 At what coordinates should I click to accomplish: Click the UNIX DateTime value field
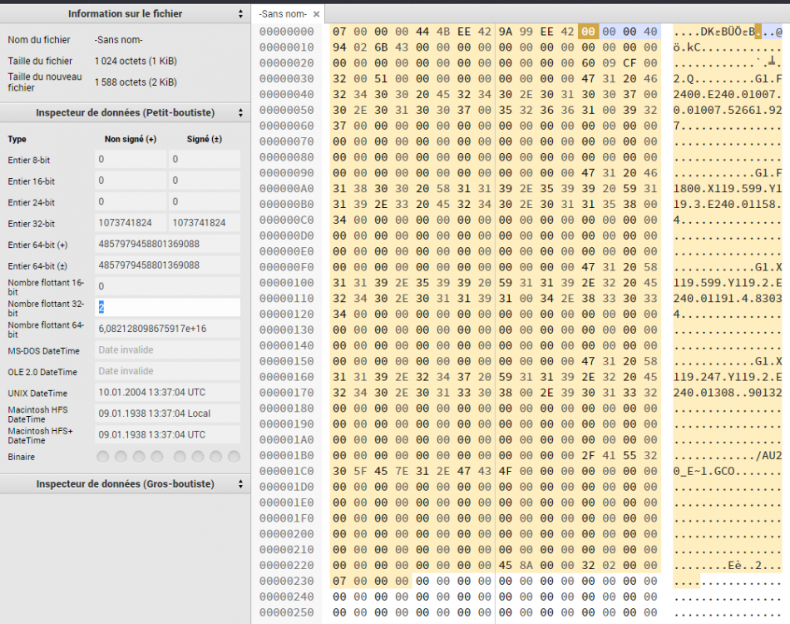point(167,393)
